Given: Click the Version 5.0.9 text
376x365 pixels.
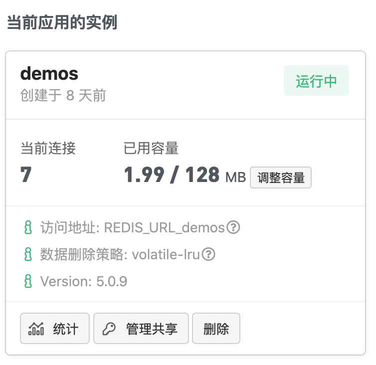Looking at the screenshot, I should click(84, 282).
